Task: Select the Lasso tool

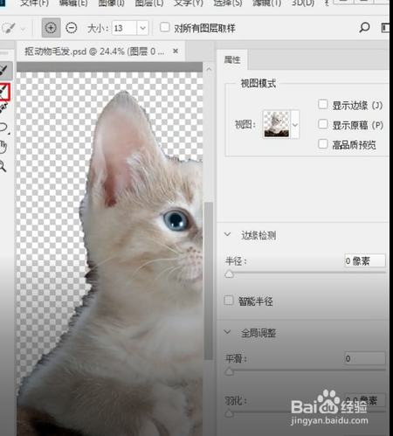Action: [x=4, y=128]
